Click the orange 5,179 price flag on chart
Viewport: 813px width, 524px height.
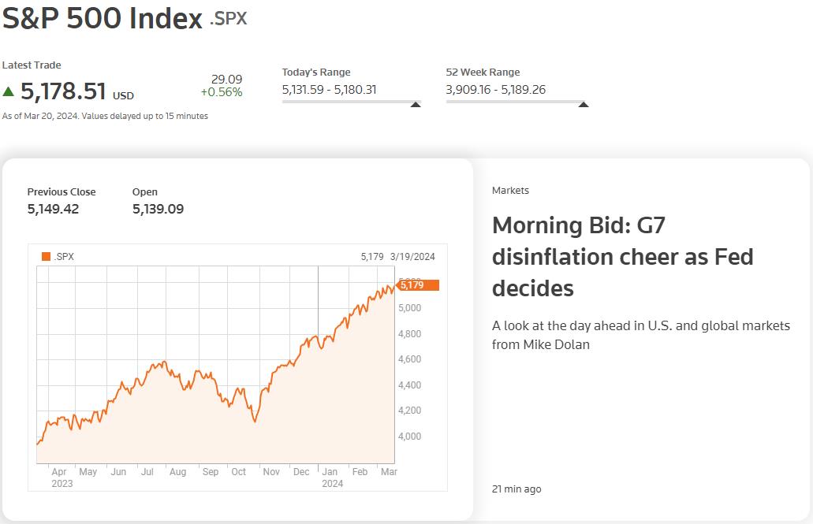[417, 285]
